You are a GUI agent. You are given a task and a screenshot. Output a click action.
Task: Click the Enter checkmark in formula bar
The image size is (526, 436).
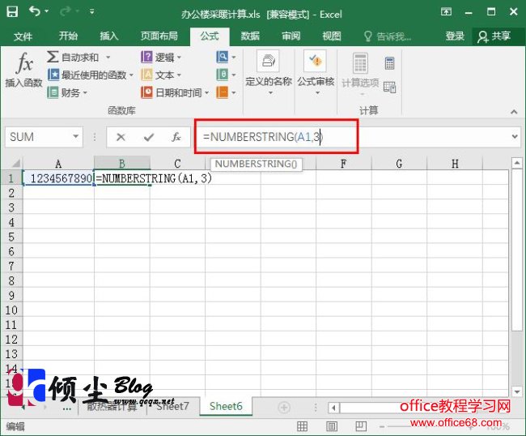pos(149,137)
